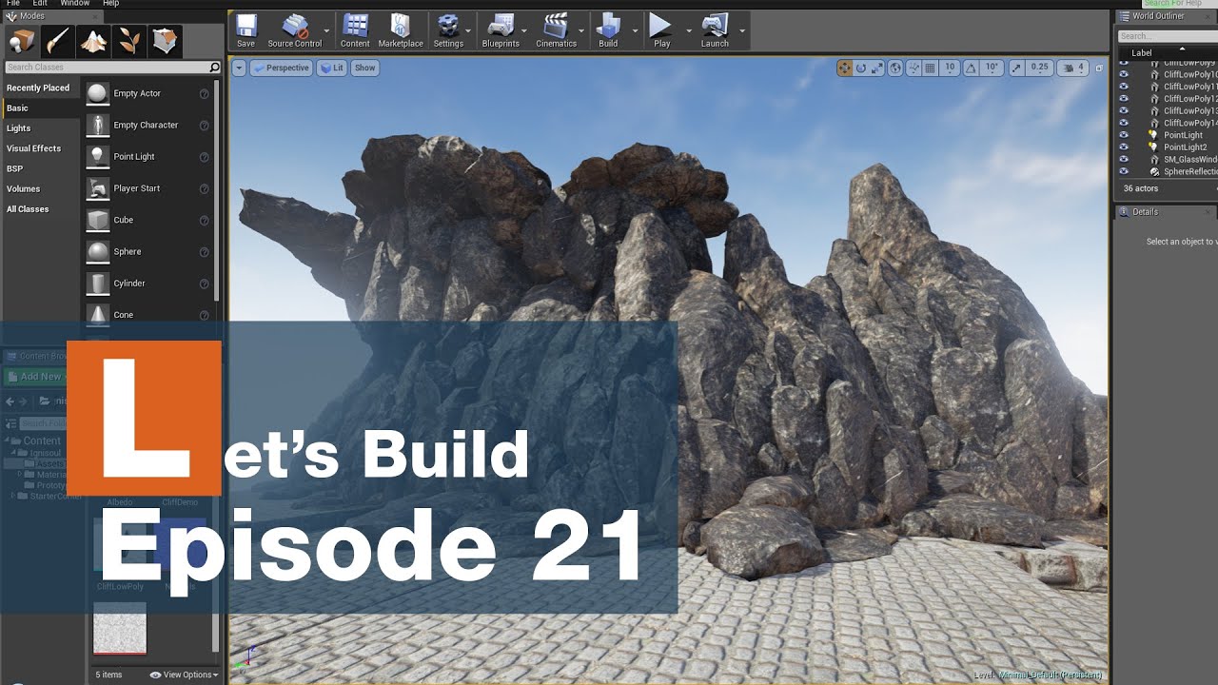The width and height of the screenshot is (1218, 685).
Task: Expand the Play options dropdown arrow
Action: click(688, 30)
